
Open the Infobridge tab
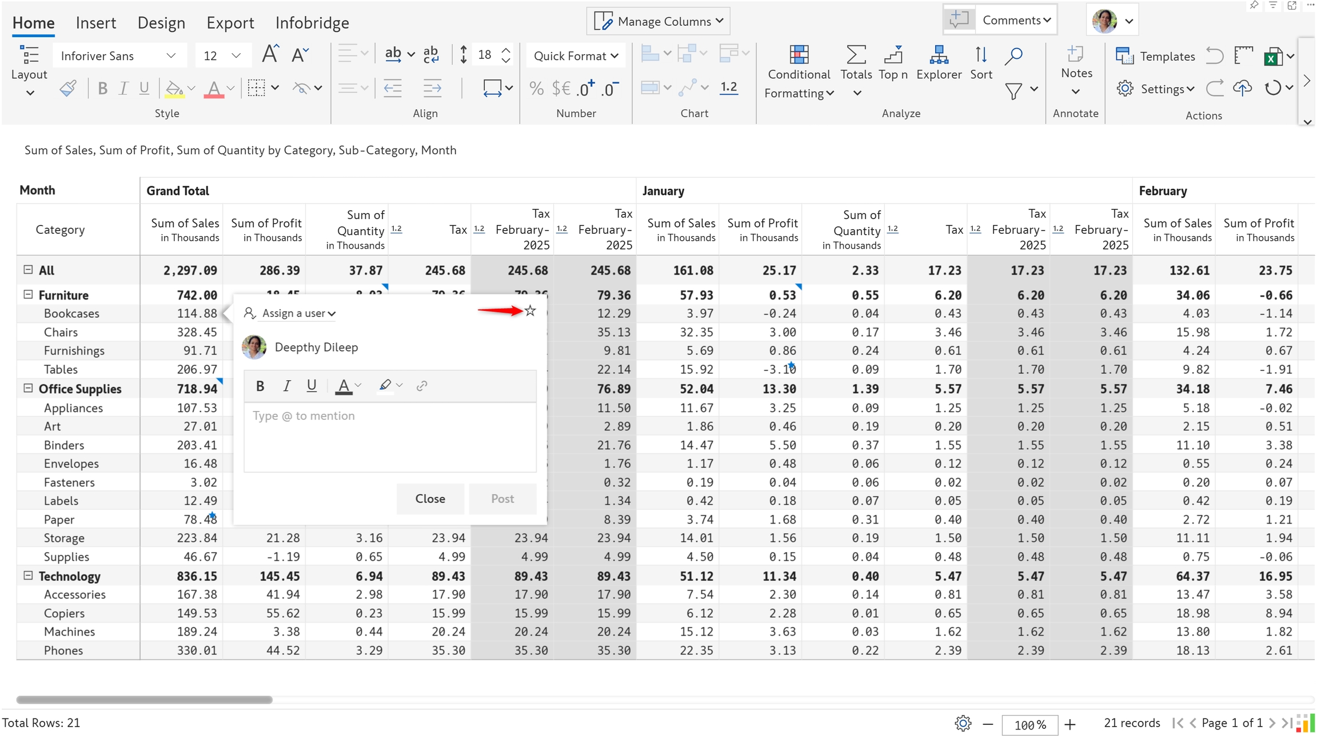point(312,23)
